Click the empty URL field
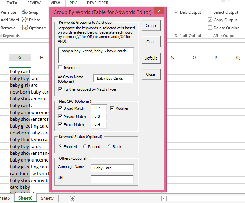Image resolution: width=245 pixels, height=203 pixels. pos(112,179)
